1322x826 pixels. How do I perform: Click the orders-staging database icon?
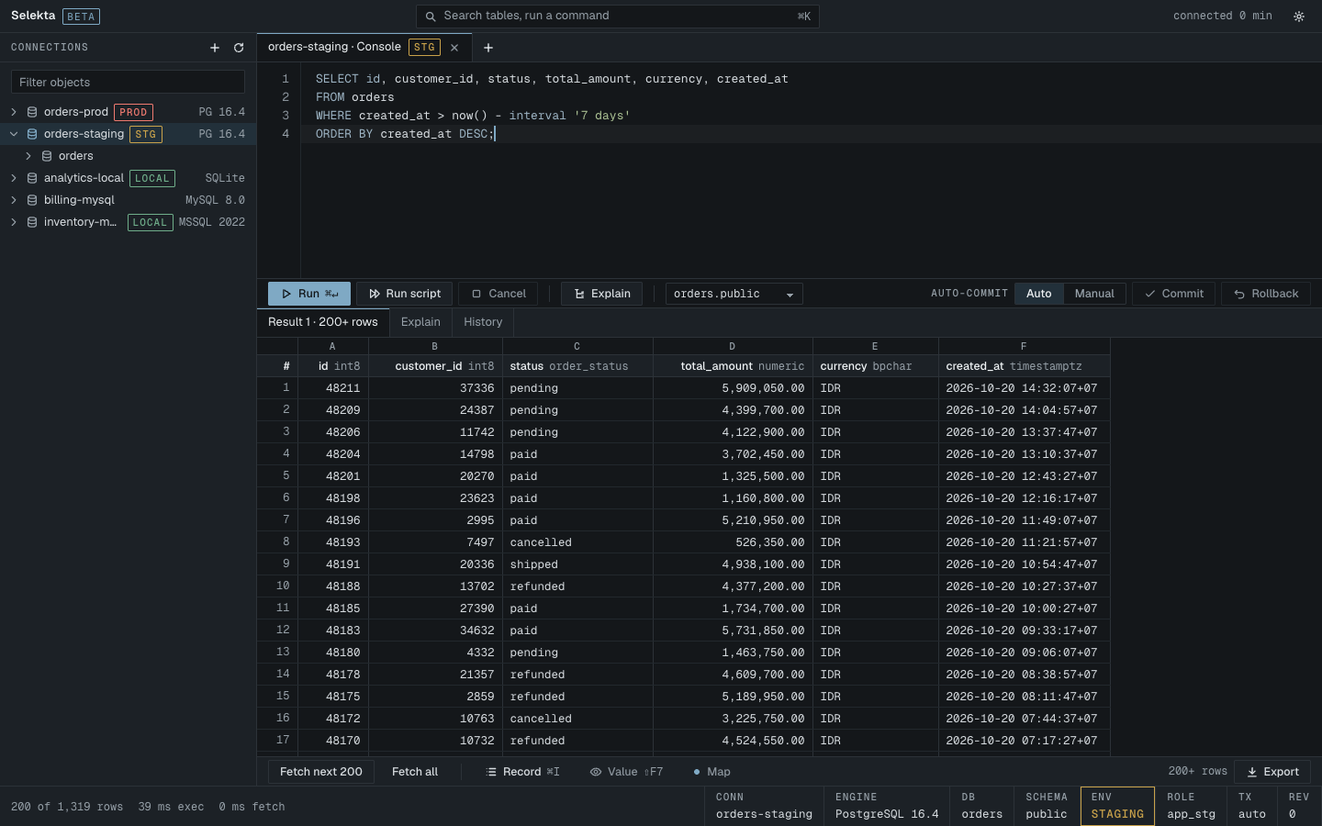[32, 134]
